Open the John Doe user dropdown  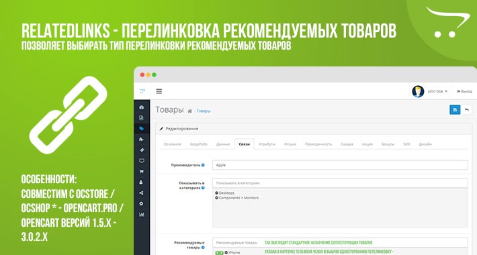point(437,91)
